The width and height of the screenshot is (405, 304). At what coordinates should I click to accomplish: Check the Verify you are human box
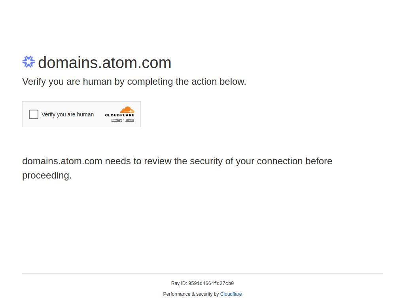(34, 114)
